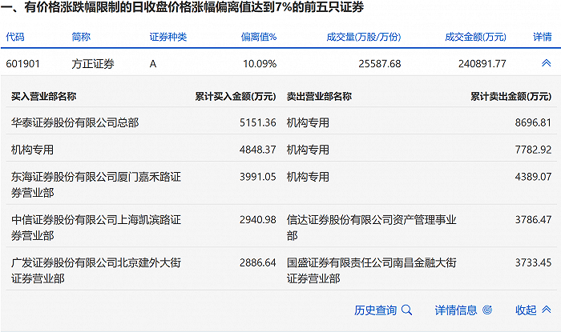Click the 累计卖出金额(万元) header
Screen dimensions: 561x332
click(x=511, y=96)
